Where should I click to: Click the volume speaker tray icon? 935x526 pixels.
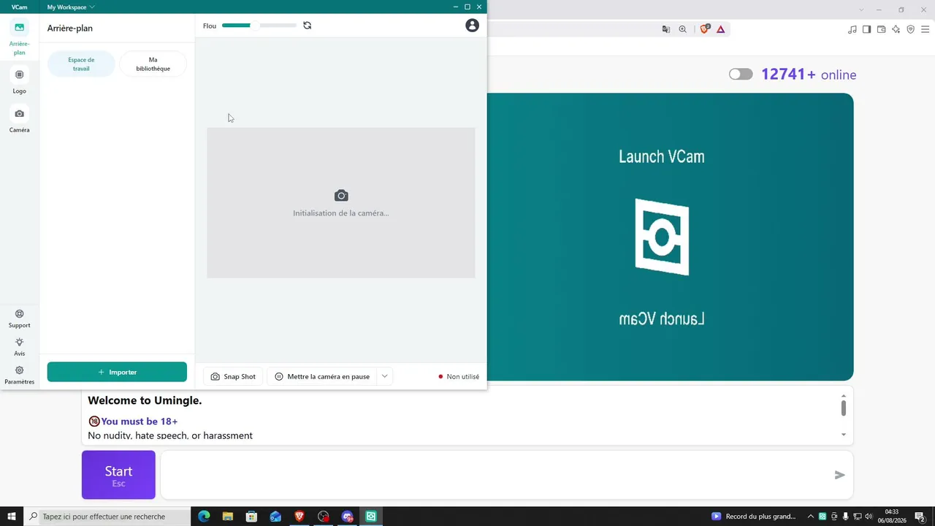point(869,517)
